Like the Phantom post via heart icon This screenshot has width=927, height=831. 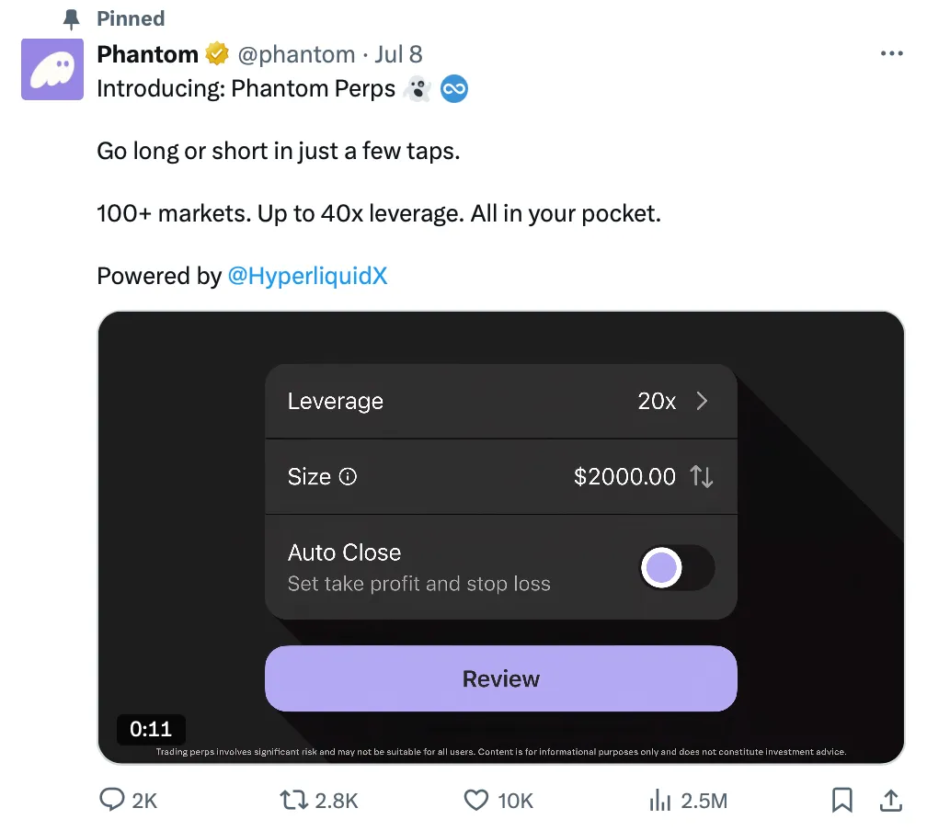coord(476,800)
